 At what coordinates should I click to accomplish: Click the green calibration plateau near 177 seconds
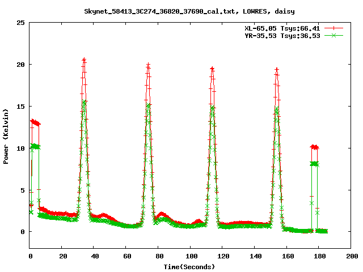(x=314, y=164)
